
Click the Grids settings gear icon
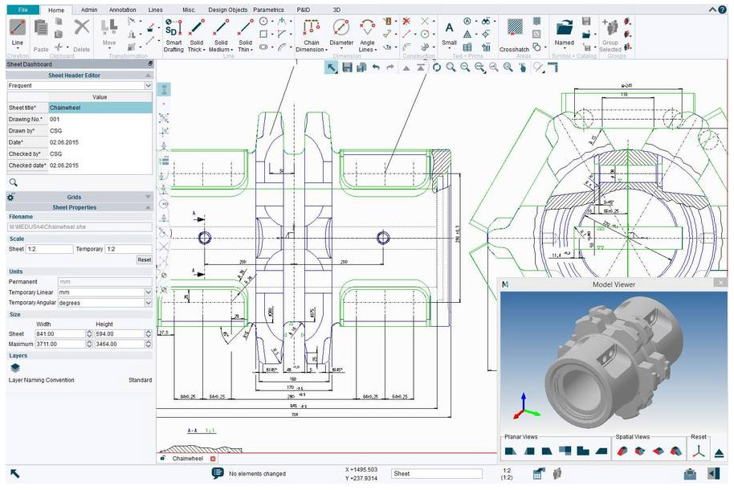coord(10,198)
